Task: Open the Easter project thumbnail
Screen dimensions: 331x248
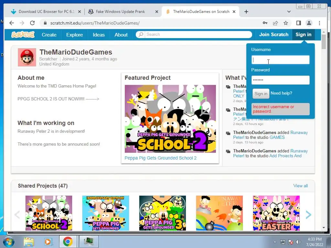Action: [276, 213]
